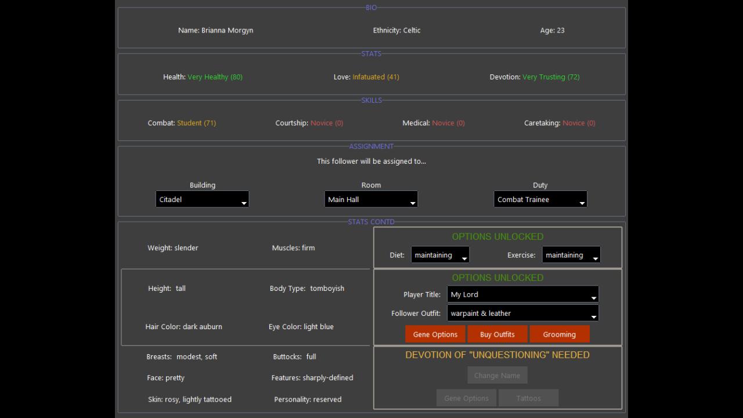Click the greyed-out Gene Options button

[x=466, y=398]
